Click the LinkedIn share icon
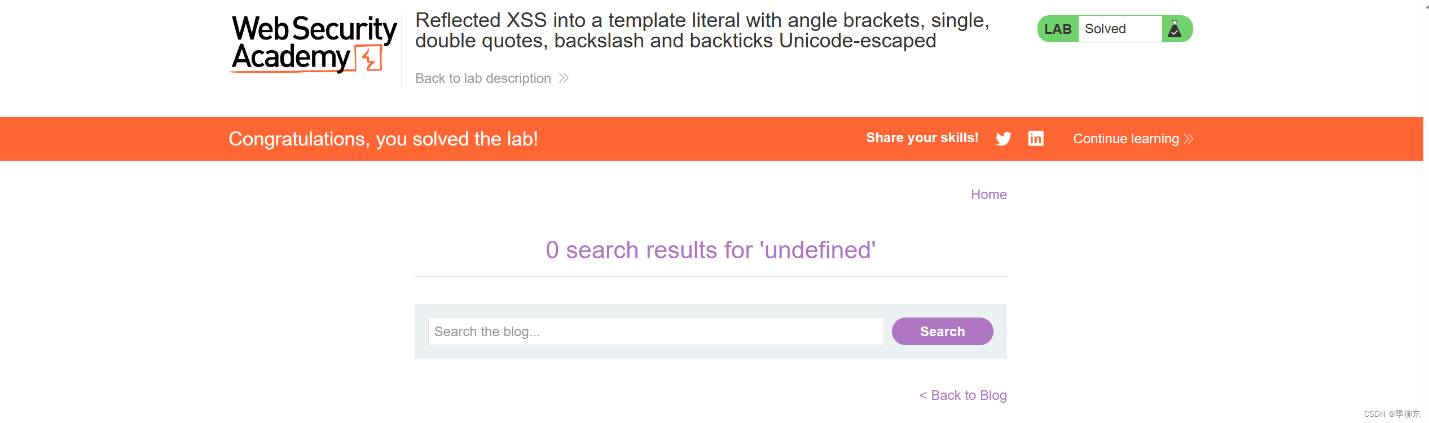1429x423 pixels. 1036,138
